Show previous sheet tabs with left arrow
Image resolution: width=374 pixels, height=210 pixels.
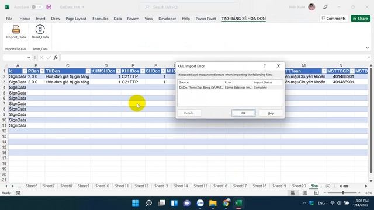click(6, 186)
